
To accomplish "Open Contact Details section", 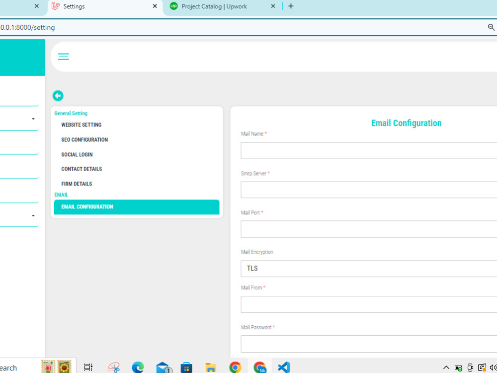I will tap(82, 169).
